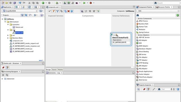Collapse the SAPDemo project node

(x=2, y=19)
